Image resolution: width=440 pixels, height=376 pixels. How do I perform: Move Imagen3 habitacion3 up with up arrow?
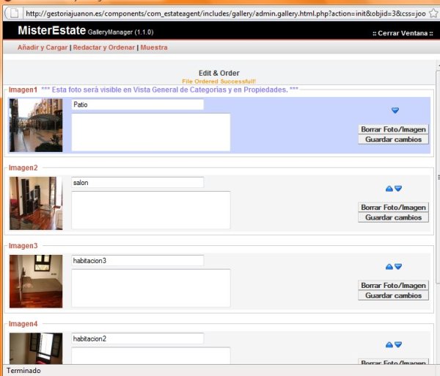[389, 267]
